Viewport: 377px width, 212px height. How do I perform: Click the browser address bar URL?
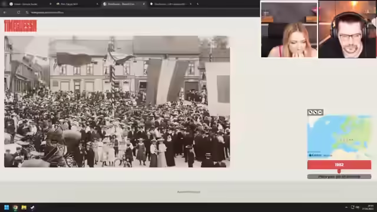point(47,12)
